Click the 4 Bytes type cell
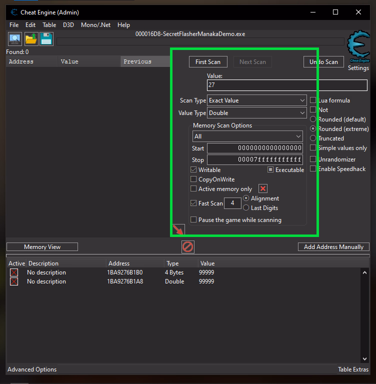 174,272
